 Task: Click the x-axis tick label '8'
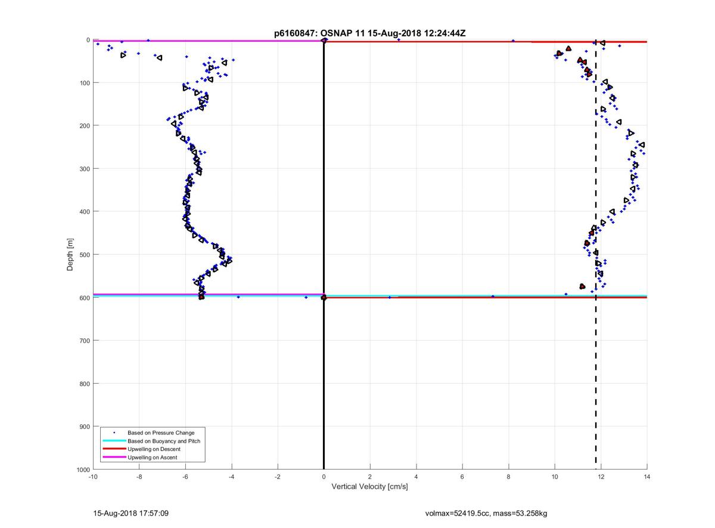point(508,477)
